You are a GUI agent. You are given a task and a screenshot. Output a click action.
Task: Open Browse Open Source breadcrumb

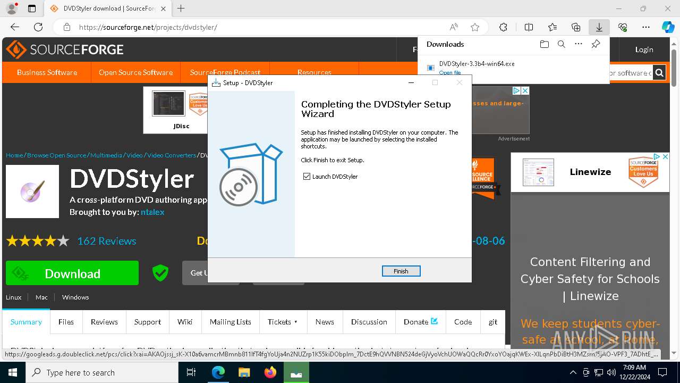click(56, 155)
